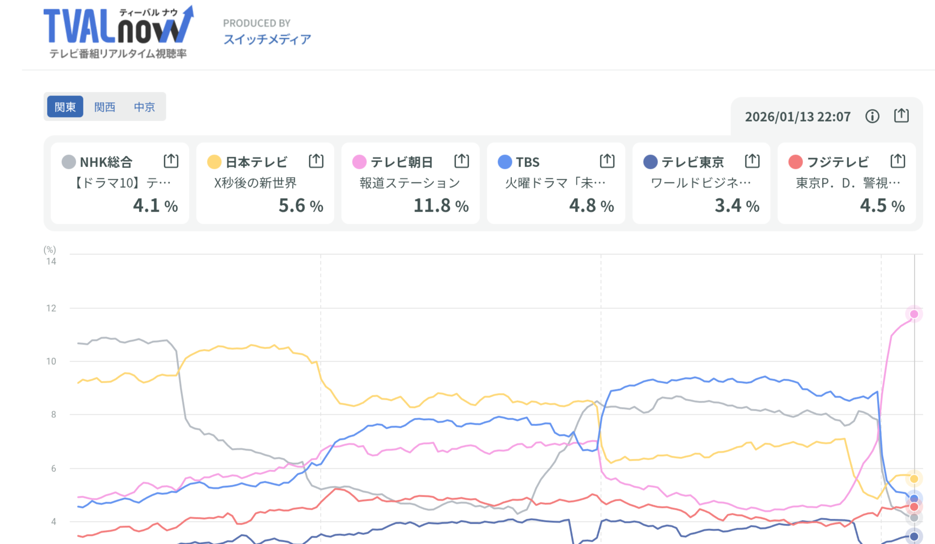Open the 報道ステーション program title

(x=410, y=183)
